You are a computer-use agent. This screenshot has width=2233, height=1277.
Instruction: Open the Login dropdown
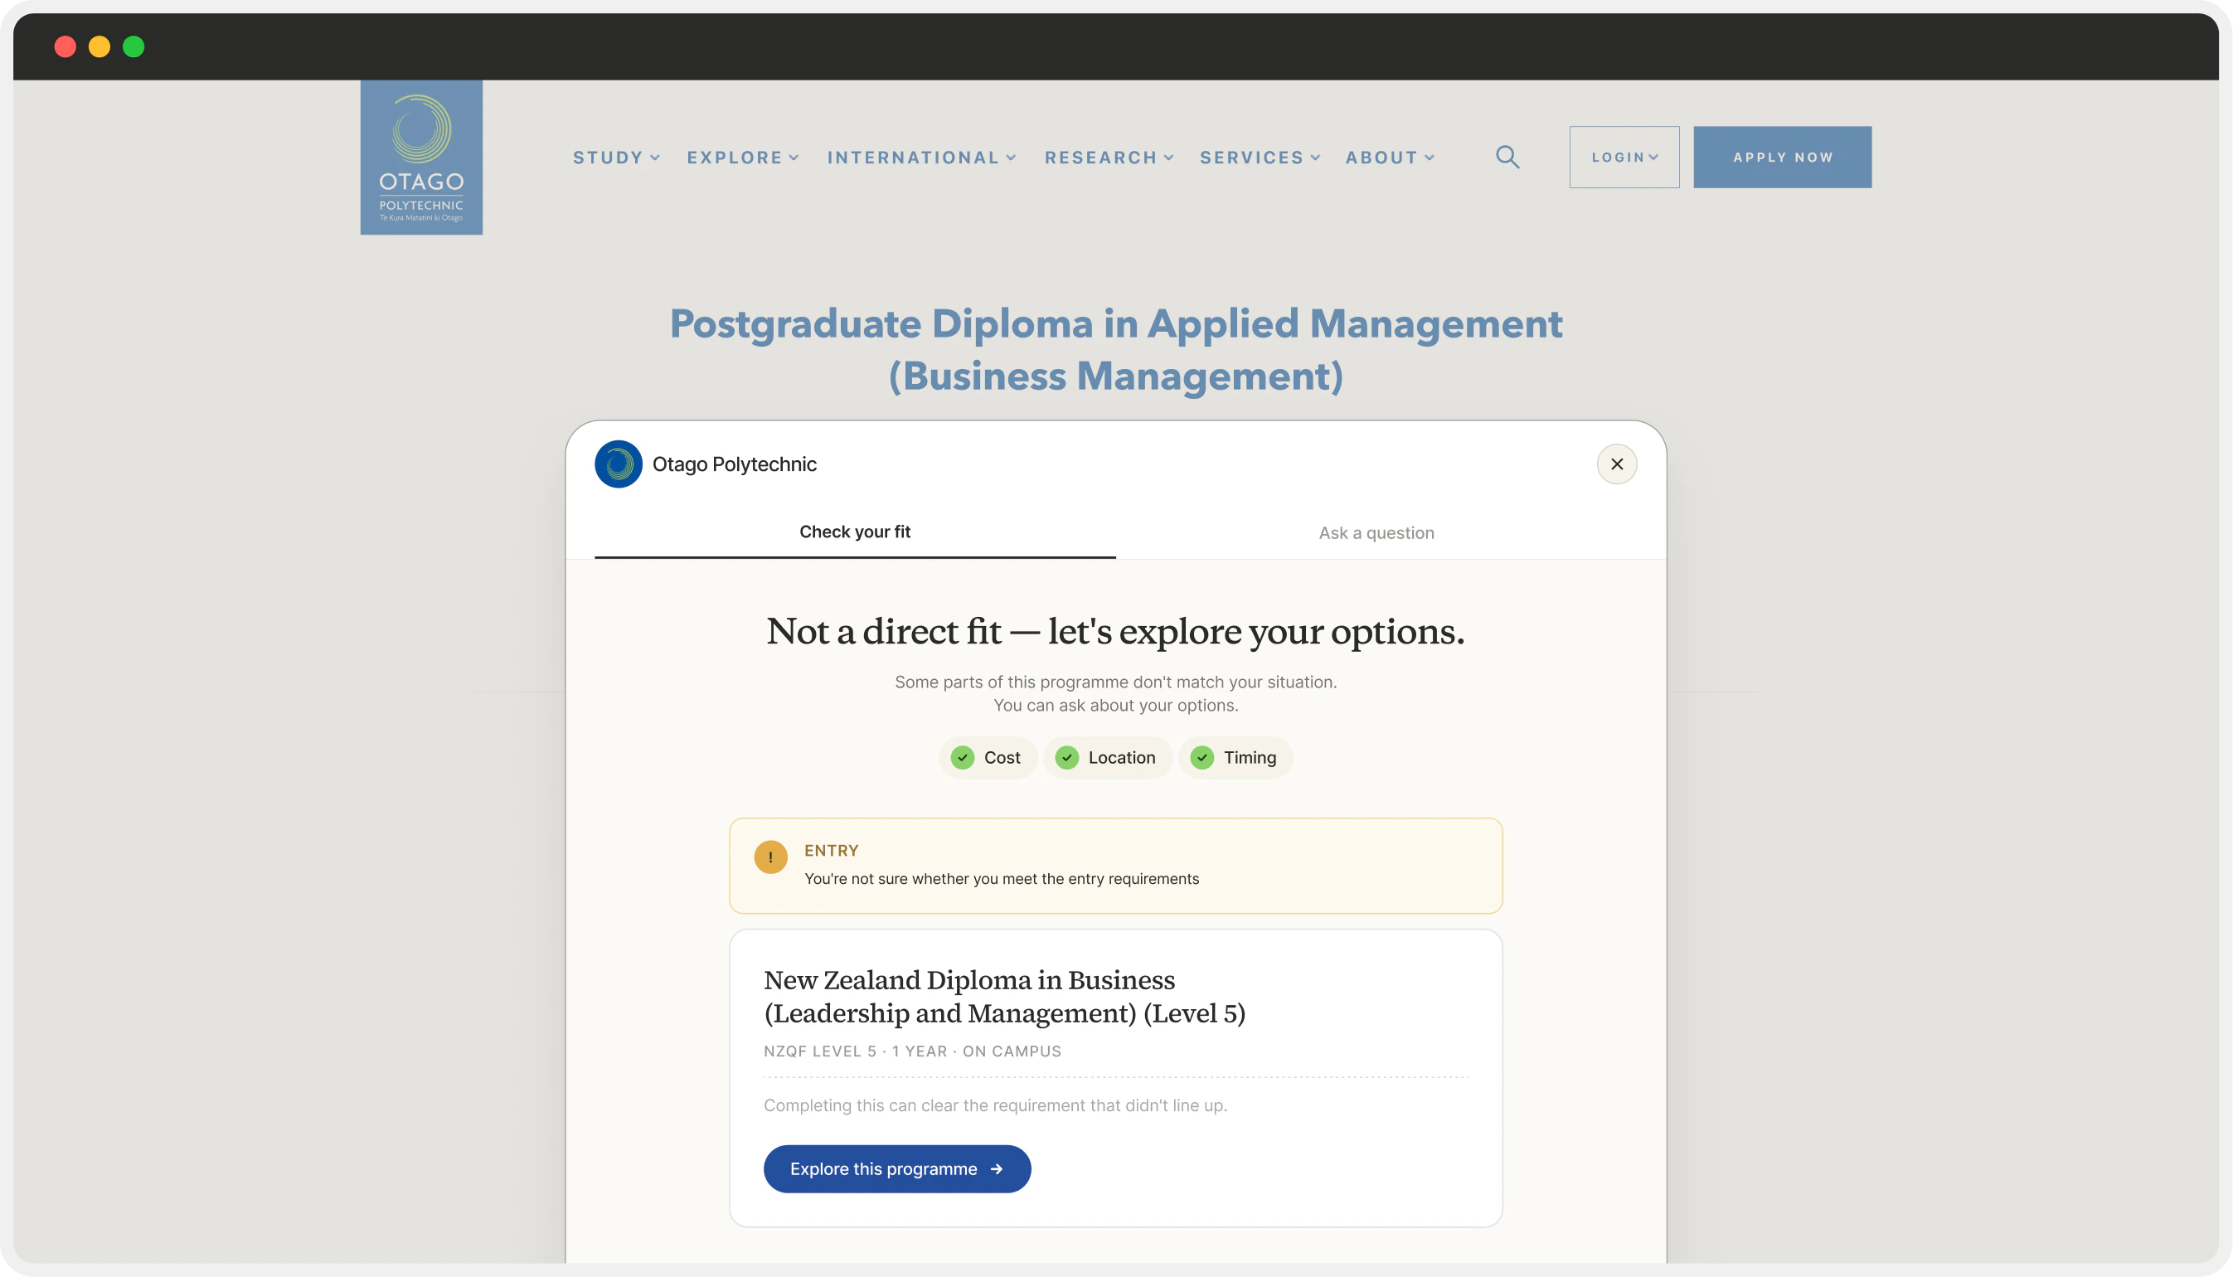1624,157
